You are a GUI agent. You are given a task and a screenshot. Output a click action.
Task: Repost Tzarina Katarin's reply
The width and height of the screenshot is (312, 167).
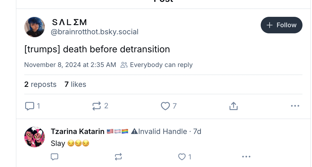[118, 157]
